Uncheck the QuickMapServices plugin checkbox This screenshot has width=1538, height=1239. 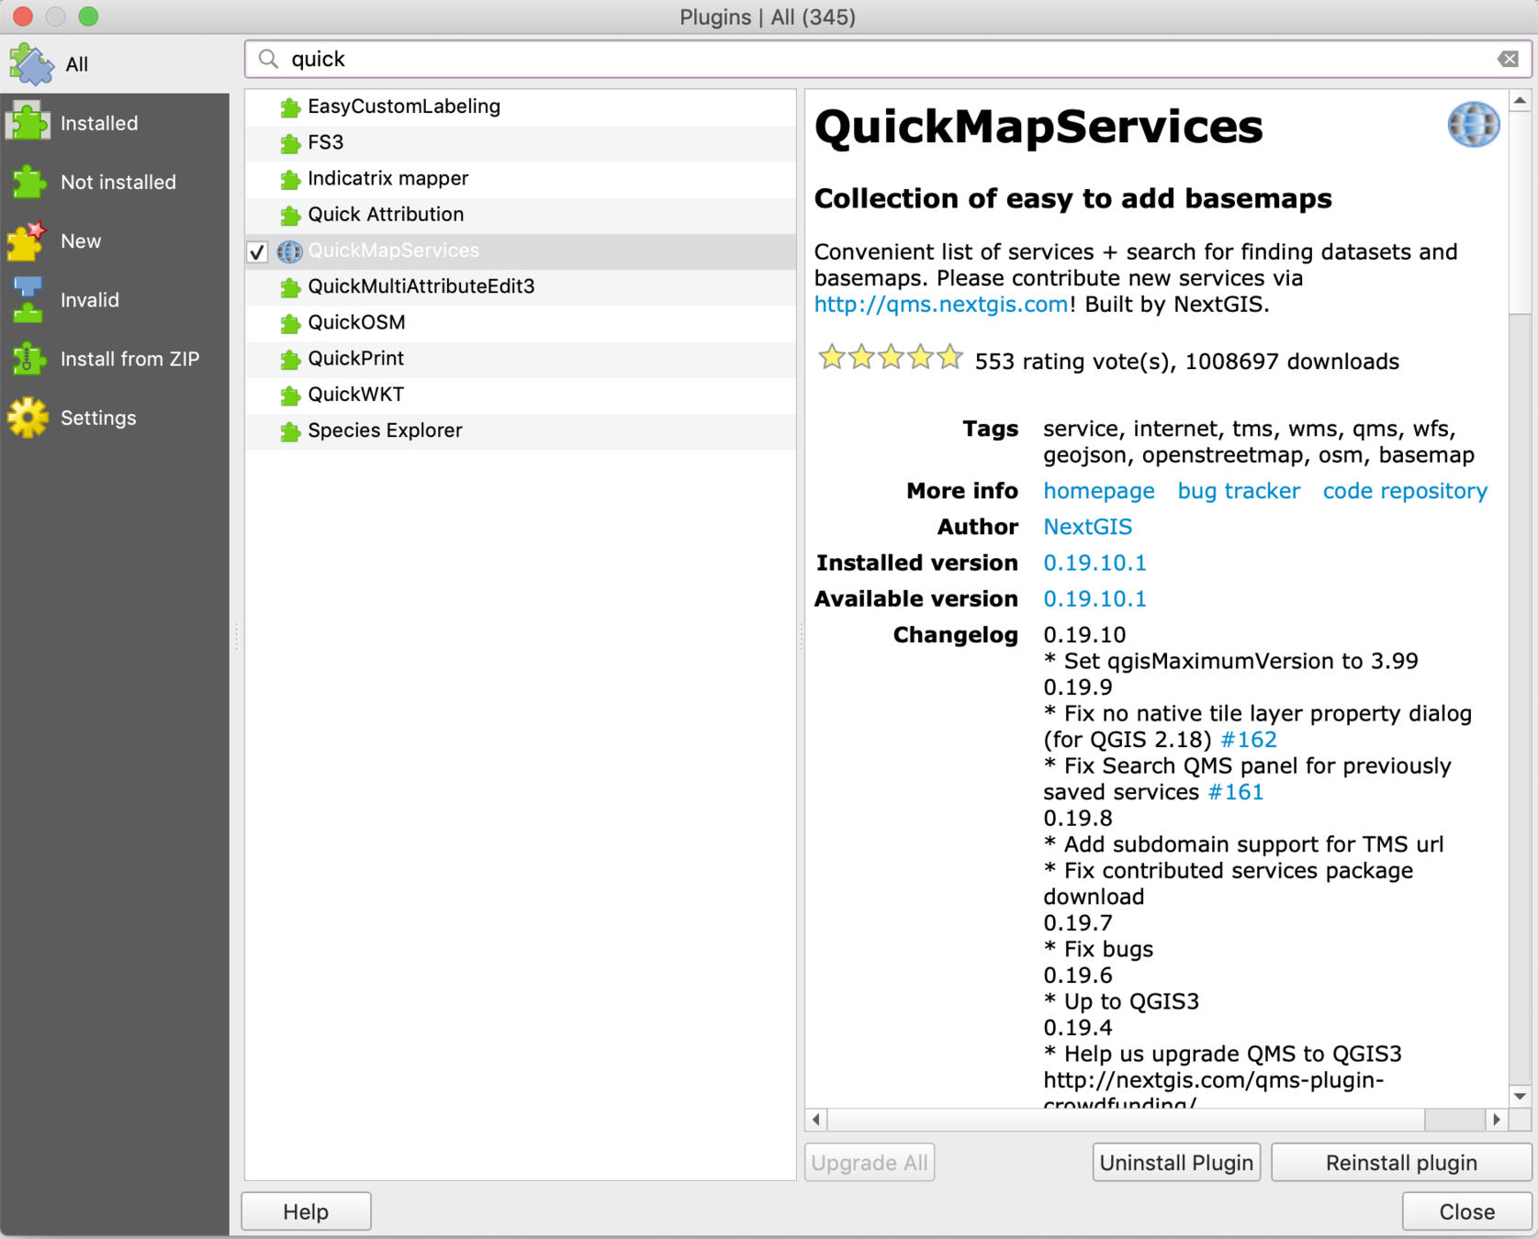[x=258, y=252]
